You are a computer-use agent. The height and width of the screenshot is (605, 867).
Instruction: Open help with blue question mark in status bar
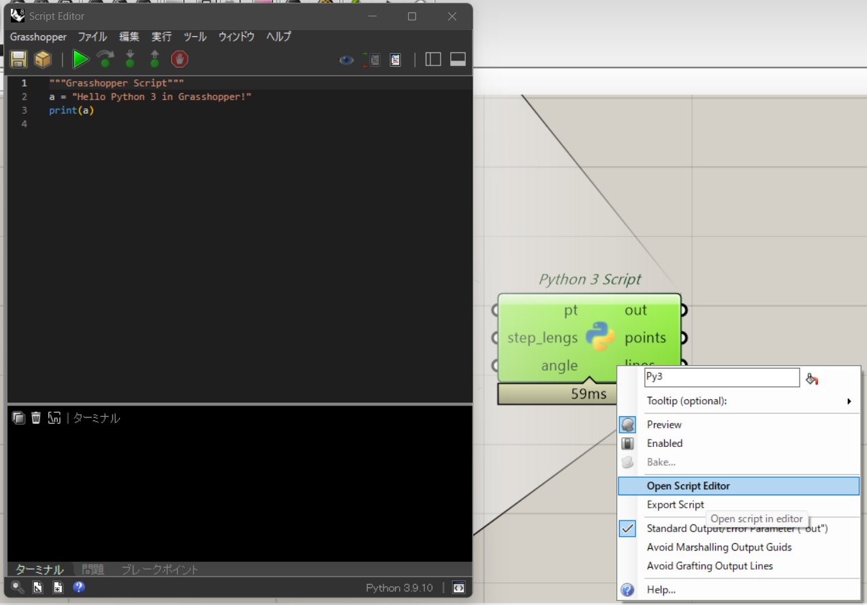click(79, 587)
